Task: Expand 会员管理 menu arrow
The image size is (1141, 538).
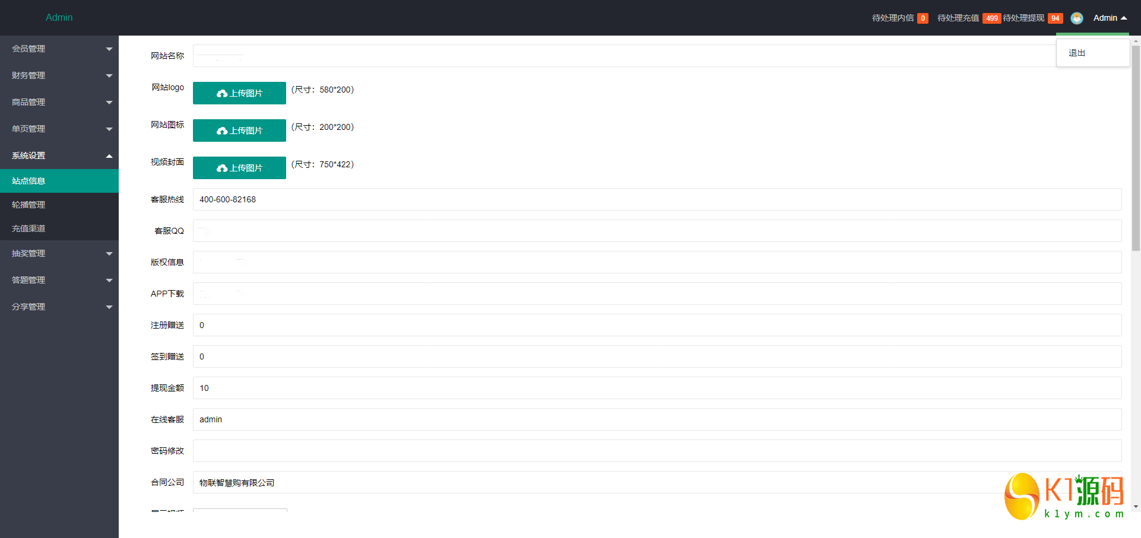Action: (x=109, y=49)
